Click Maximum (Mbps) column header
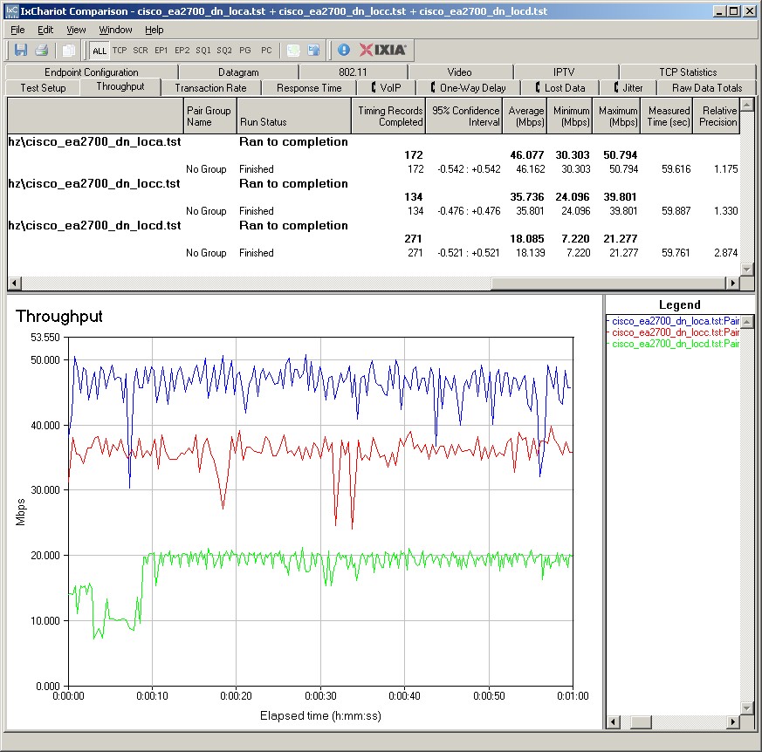Image resolution: width=762 pixels, height=752 pixels. click(x=617, y=116)
